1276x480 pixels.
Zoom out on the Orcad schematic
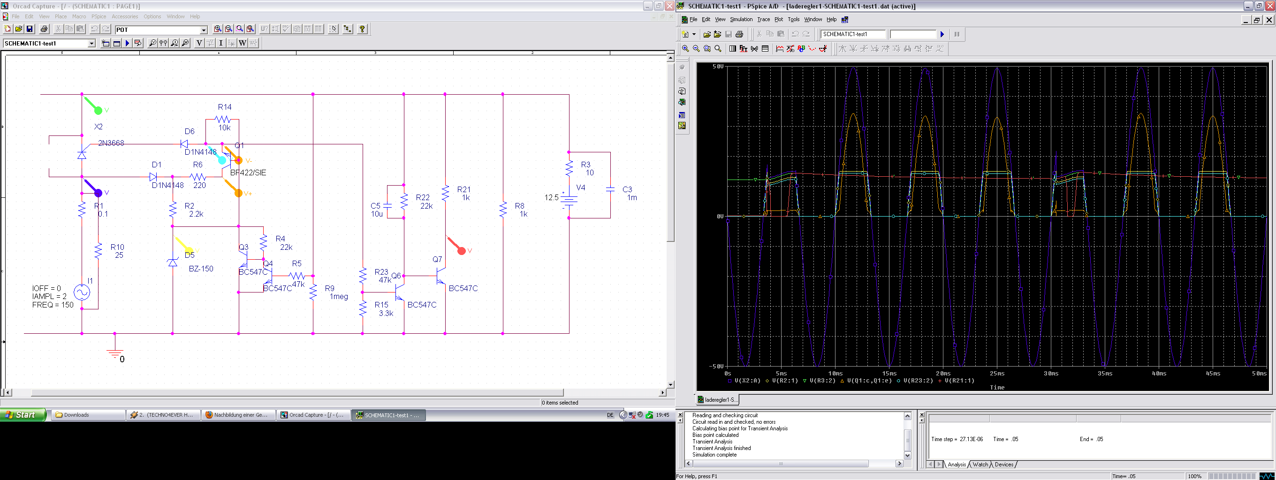pyautogui.click(x=228, y=29)
